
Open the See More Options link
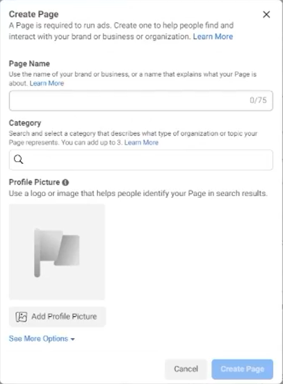[x=38, y=339]
